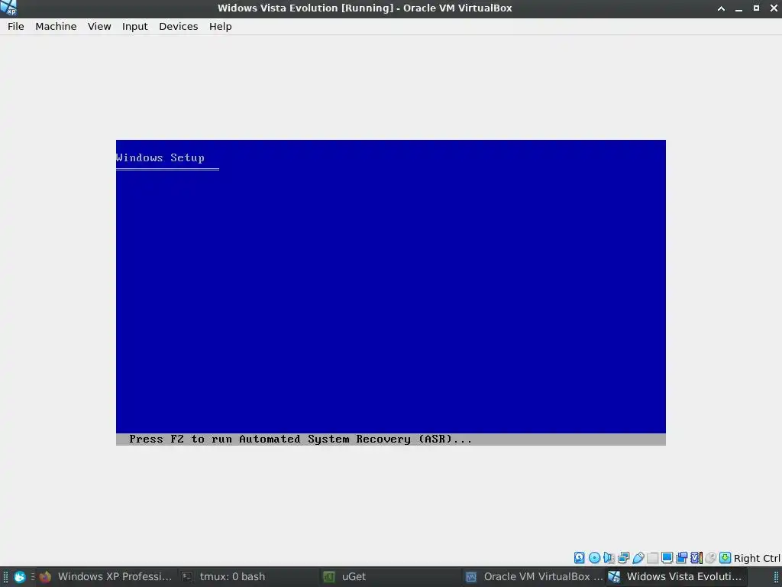Click the network adapter indicator
Image resolution: width=782 pixels, height=587 pixels.
[x=623, y=558]
